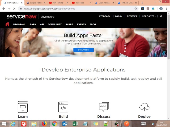The image size is (170, 127).
Task: Click the URL address bar
Action: point(78,9)
